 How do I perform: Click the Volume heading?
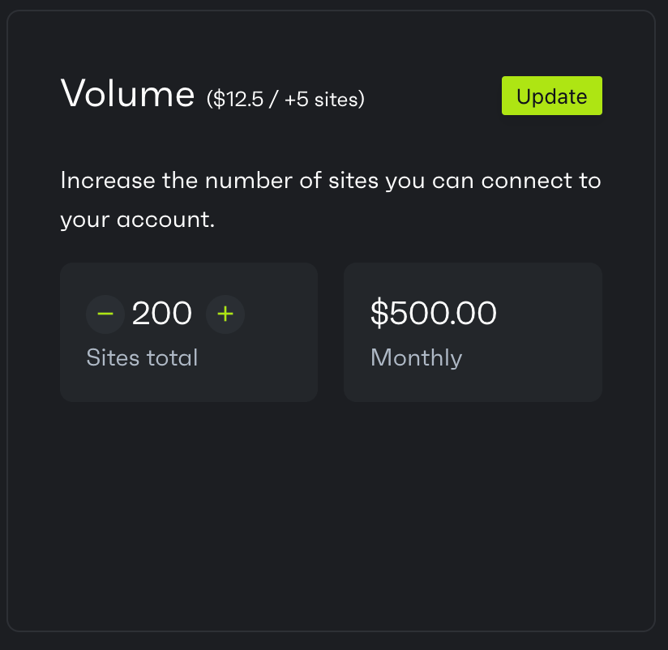[x=127, y=93]
